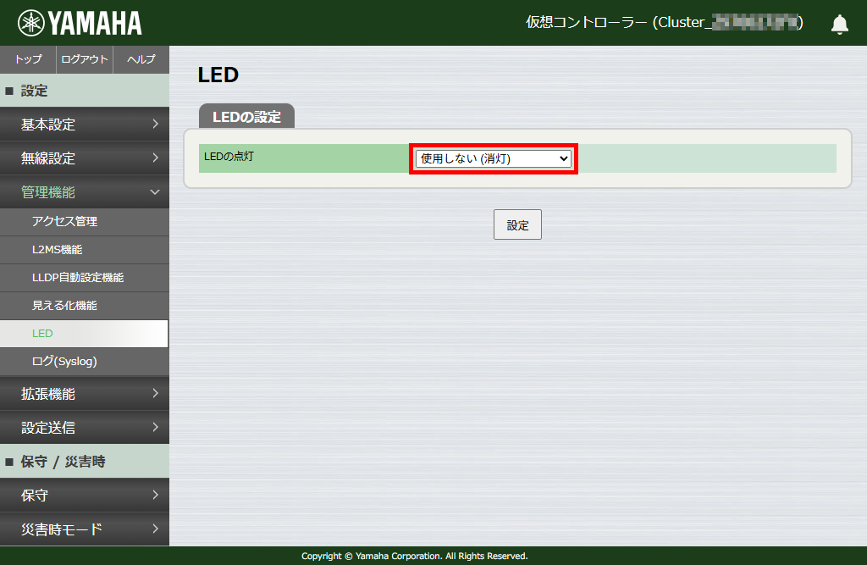Click the Copyright Yamaha Corporation footer text
Screen dimensions: 867x565
click(x=415, y=557)
